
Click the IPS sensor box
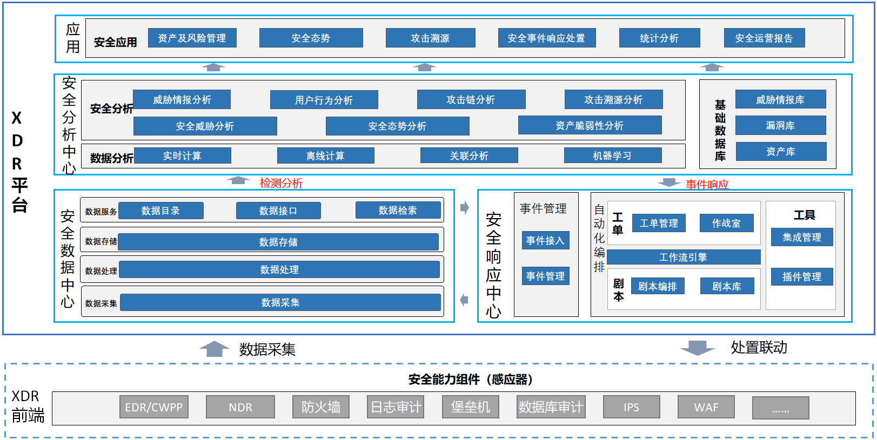(x=632, y=408)
